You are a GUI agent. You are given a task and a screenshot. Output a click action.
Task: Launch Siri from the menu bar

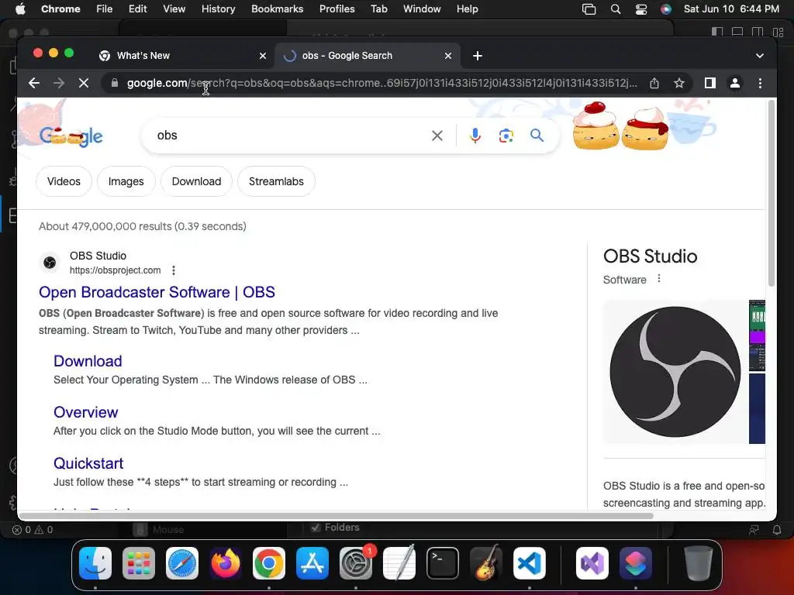click(x=666, y=9)
